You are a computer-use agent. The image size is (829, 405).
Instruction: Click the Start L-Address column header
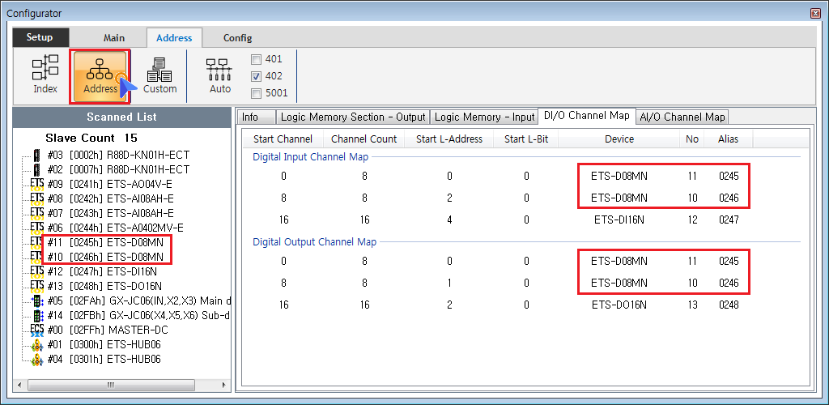[449, 139]
